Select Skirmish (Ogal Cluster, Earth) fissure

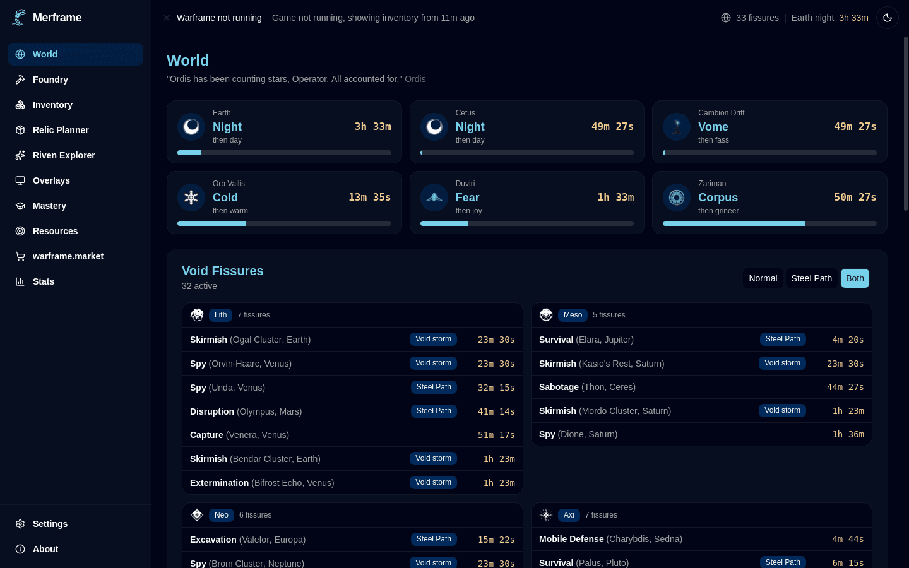pos(352,340)
